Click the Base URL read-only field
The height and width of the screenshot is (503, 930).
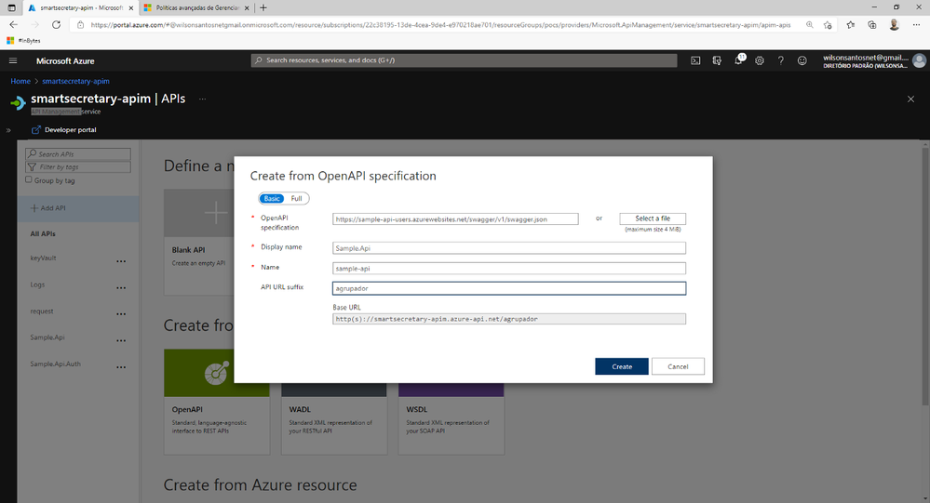509,319
